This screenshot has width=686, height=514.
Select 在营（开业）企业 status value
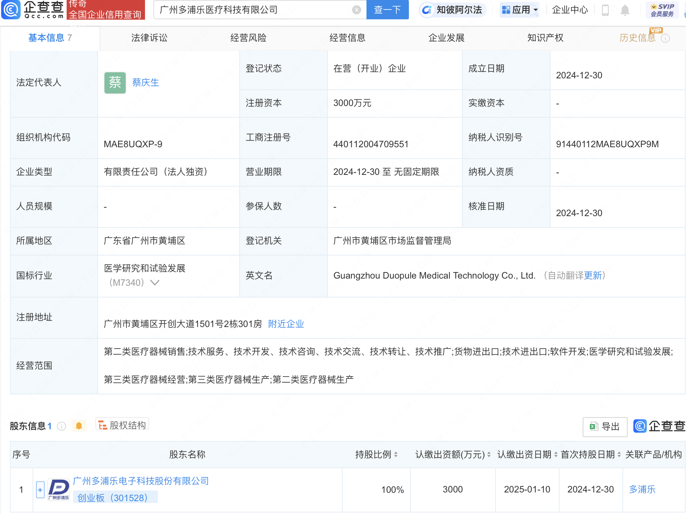(x=370, y=69)
